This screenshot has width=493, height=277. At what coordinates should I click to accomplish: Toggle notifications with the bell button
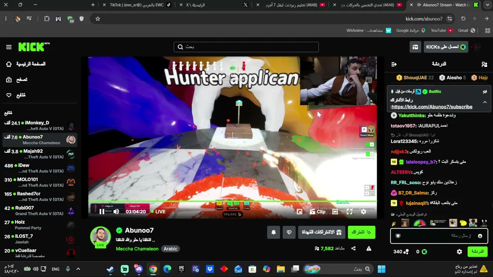(x=273, y=232)
